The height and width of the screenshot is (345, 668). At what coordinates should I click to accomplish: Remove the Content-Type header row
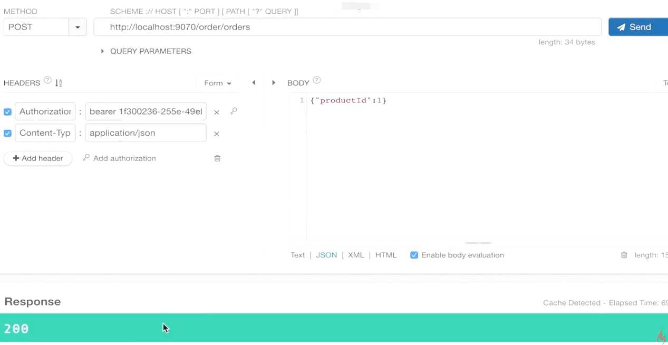point(216,133)
